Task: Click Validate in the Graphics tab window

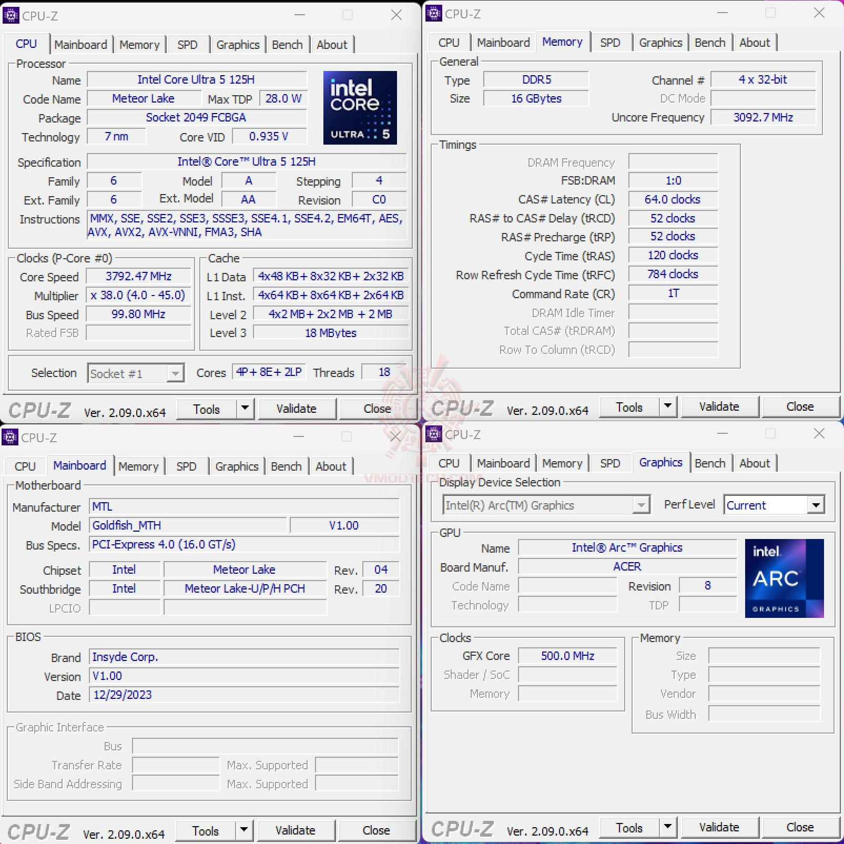Action: pos(719,827)
